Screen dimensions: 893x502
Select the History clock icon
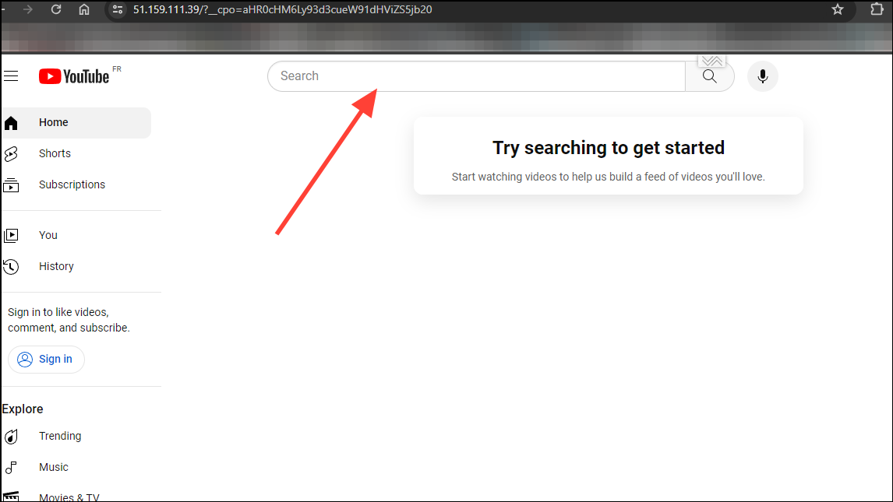[x=11, y=266]
